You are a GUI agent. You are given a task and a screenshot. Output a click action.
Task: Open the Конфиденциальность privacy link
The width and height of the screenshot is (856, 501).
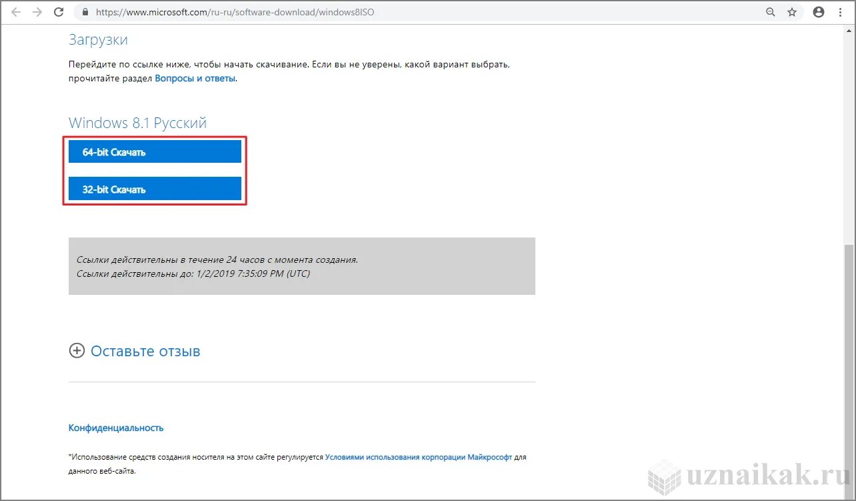[115, 428]
